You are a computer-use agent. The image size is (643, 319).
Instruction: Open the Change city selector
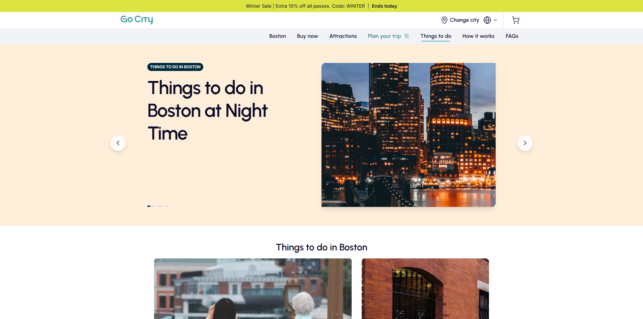(464, 20)
